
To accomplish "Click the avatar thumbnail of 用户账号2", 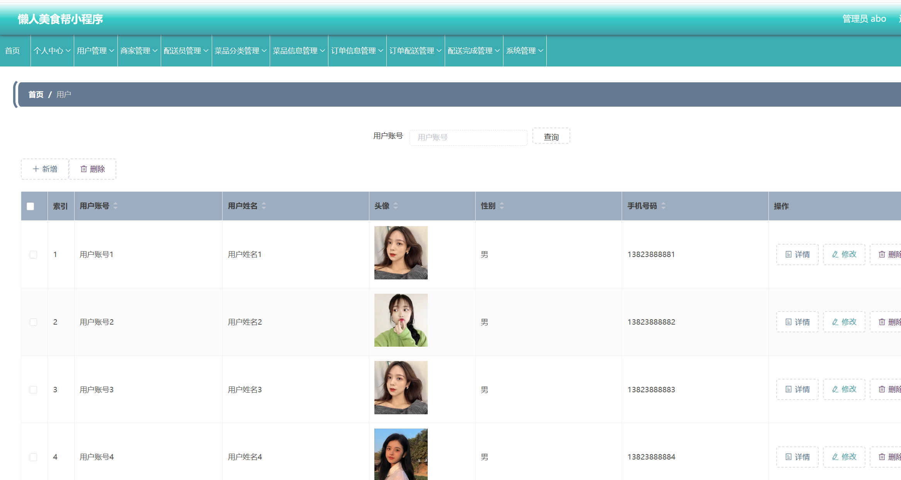I will click(x=401, y=320).
